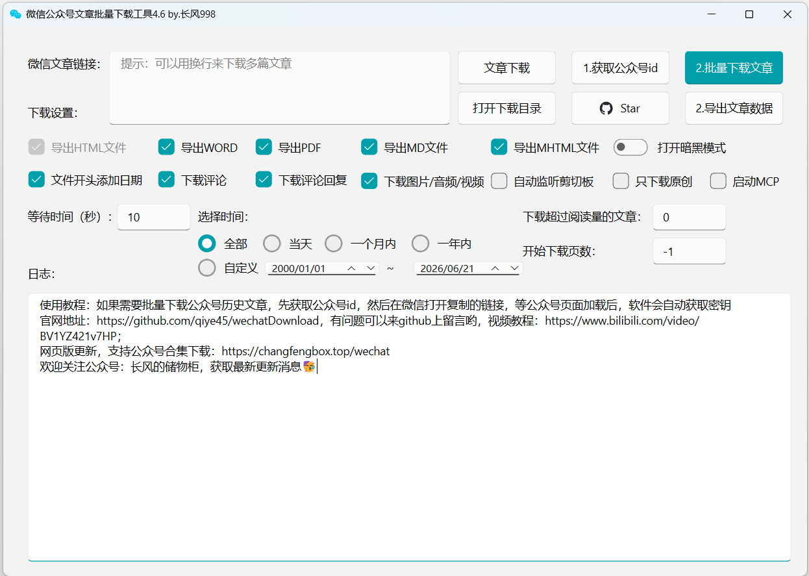Select 自定义 date range radio button
Screen dimensions: 809x576
pyautogui.click(x=207, y=268)
